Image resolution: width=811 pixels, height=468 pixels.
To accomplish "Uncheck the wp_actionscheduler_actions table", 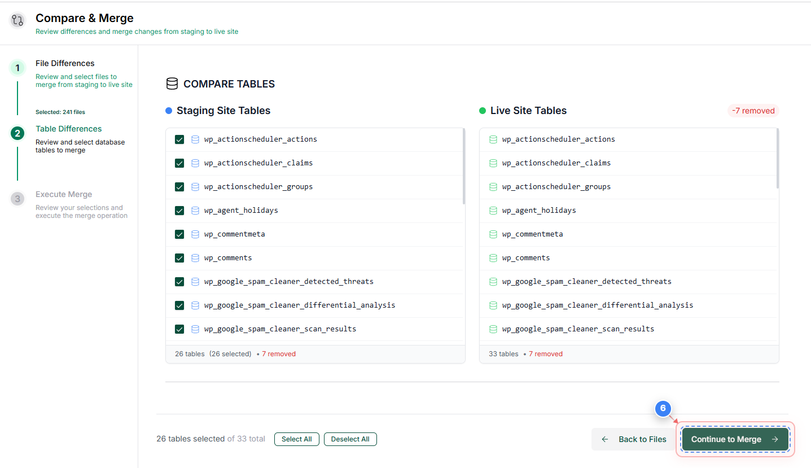I will pos(179,139).
